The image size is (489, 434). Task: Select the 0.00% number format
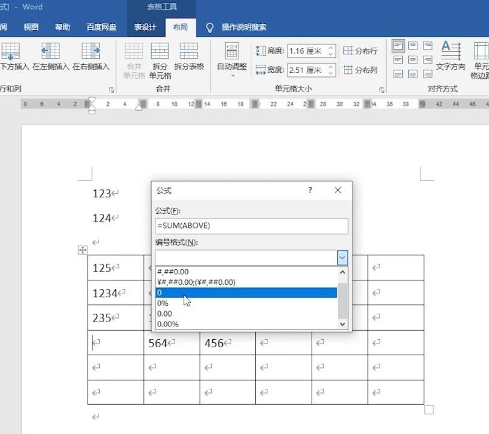click(247, 324)
